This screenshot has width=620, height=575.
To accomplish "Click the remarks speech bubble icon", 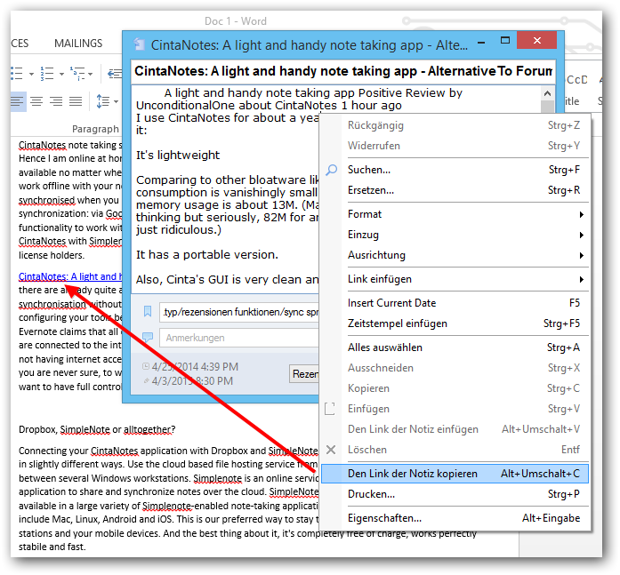I will click(x=148, y=337).
